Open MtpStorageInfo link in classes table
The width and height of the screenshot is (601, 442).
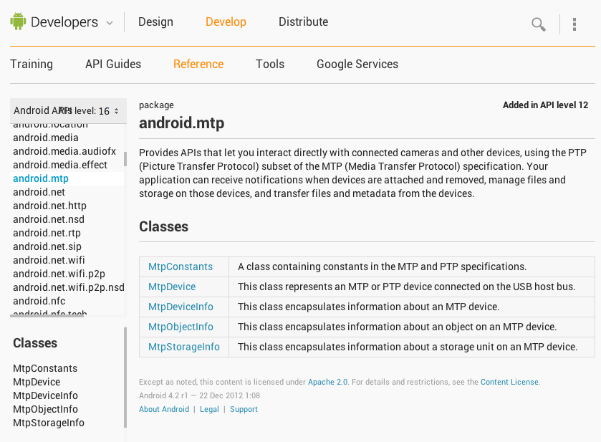pyautogui.click(x=184, y=347)
